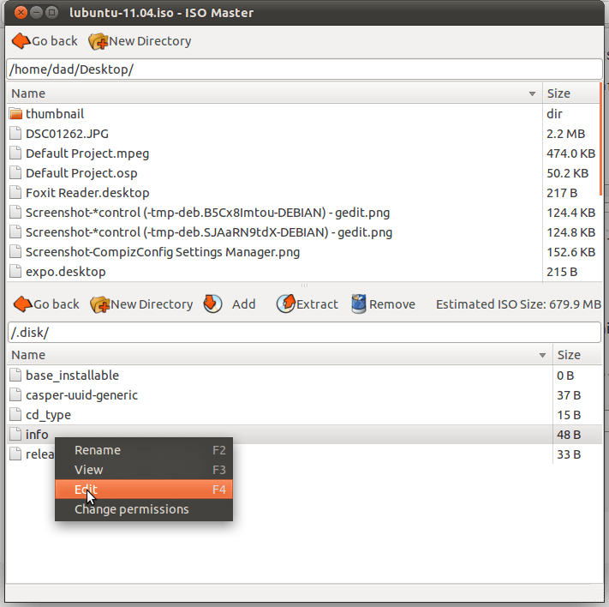Click the ISO pane Name column sort arrow
609x607 pixels.
(x=542, y=356)
